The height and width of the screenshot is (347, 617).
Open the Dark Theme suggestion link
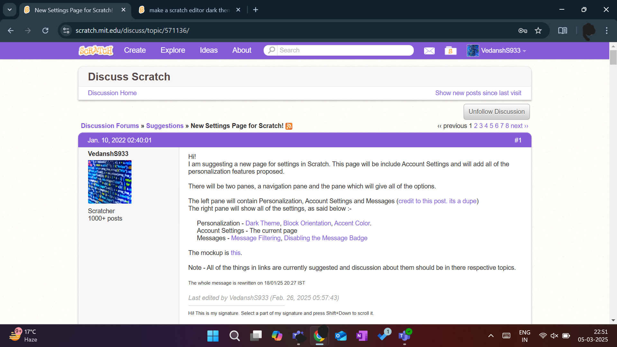click(262, 223)
